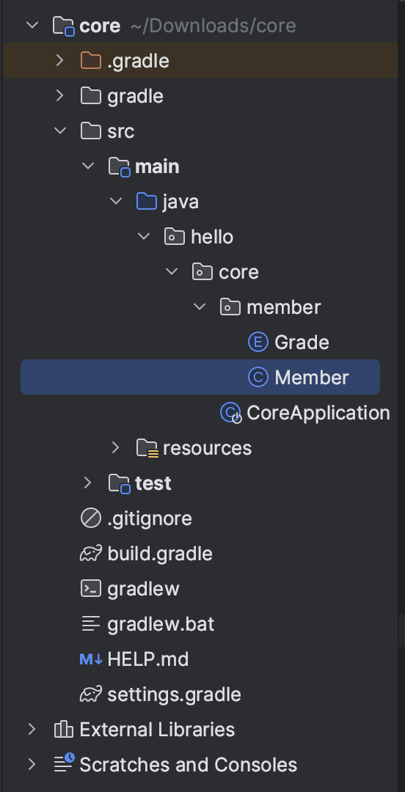Collapse the member package chevron
405x792 pixels.
(x=200, y=307)
